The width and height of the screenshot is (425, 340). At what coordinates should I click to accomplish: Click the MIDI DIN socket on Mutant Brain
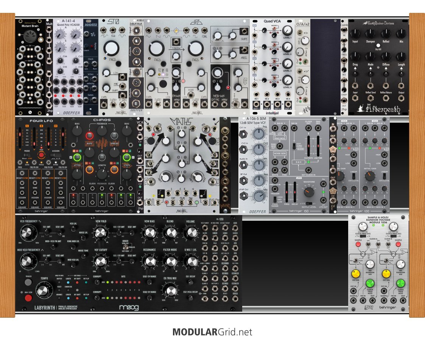(30, 36)
